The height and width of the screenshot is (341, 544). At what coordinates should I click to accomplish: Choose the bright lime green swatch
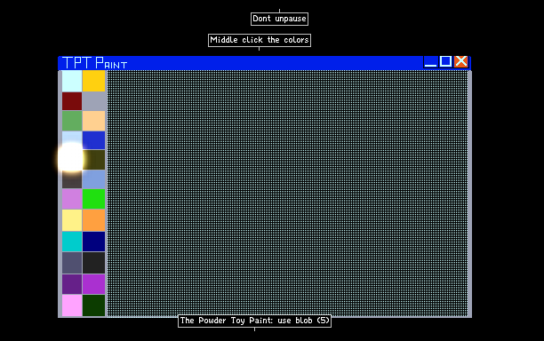pyautogui.click(x=93, y=199)
